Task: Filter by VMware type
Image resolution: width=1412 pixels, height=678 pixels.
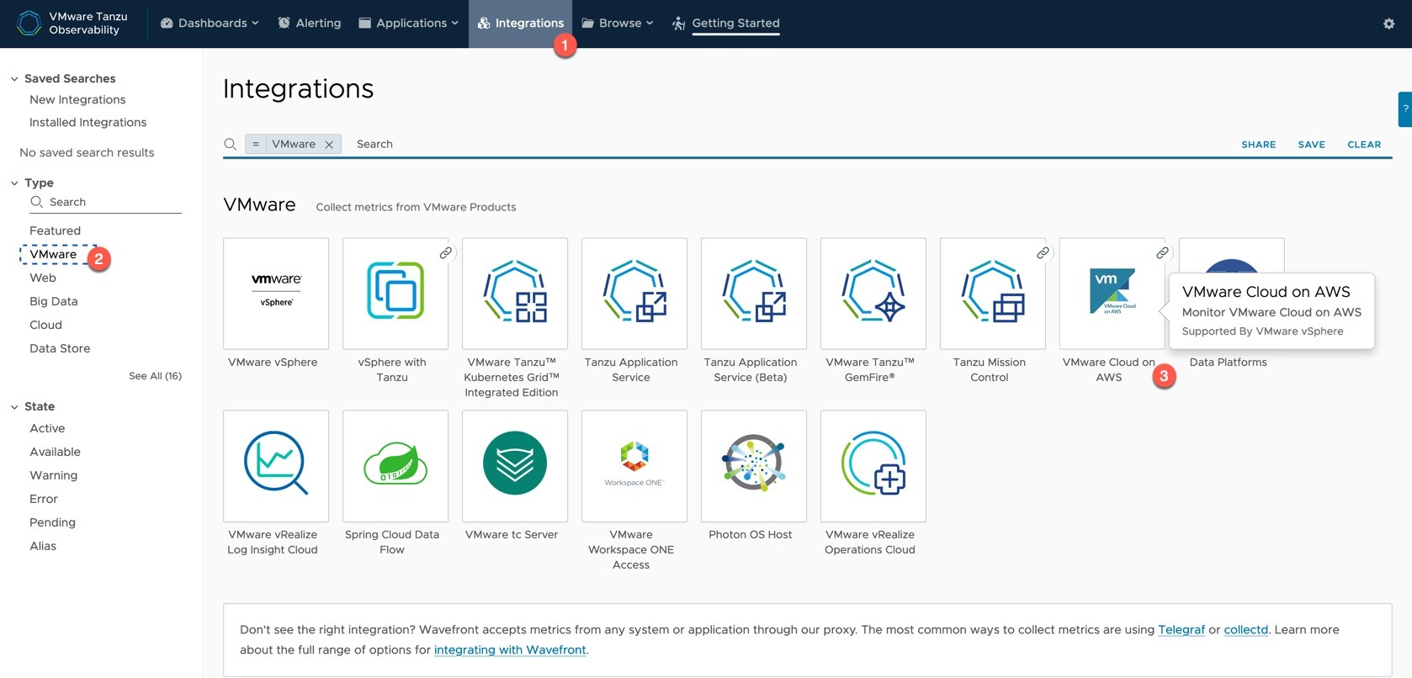Action: coord(53,254)
